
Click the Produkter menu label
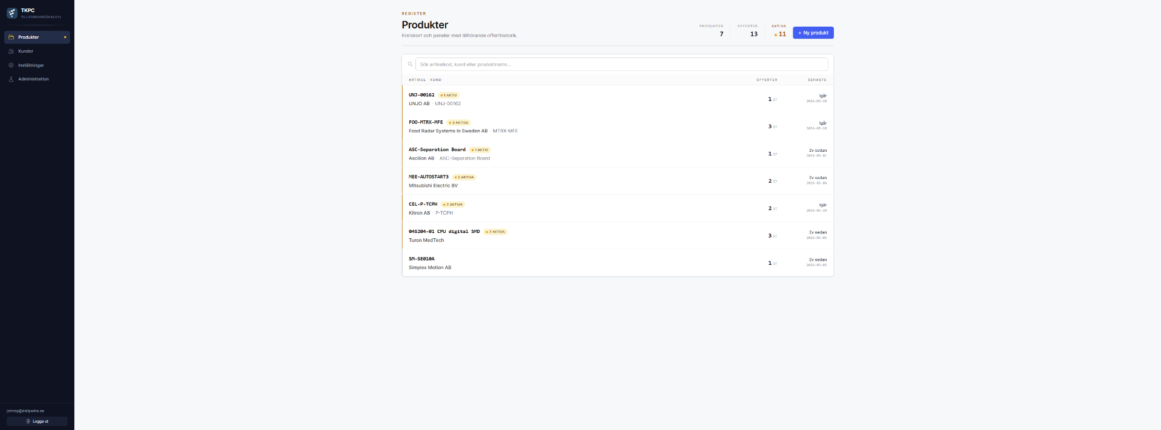coord(28,37)
